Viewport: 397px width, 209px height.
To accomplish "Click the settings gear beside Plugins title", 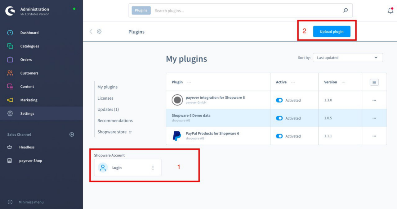I will tap(99, 31).
